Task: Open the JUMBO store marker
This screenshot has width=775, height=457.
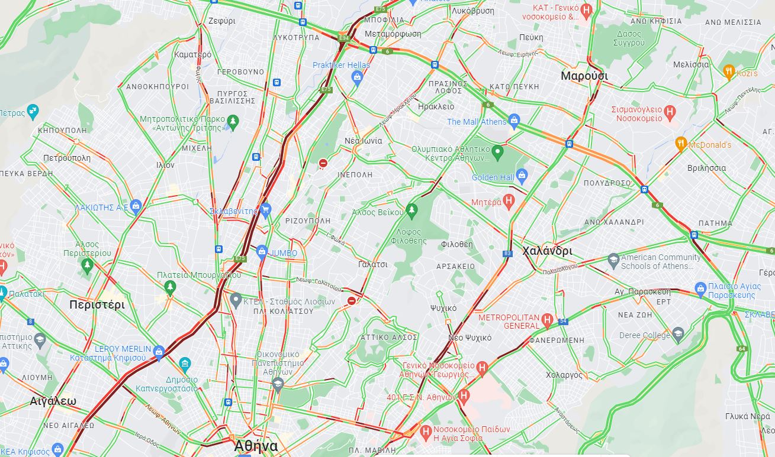Action: [x=262, y=253]
